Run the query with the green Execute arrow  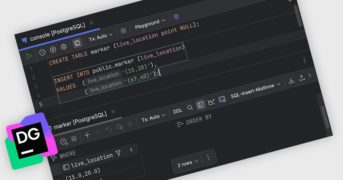coord(29,56)
